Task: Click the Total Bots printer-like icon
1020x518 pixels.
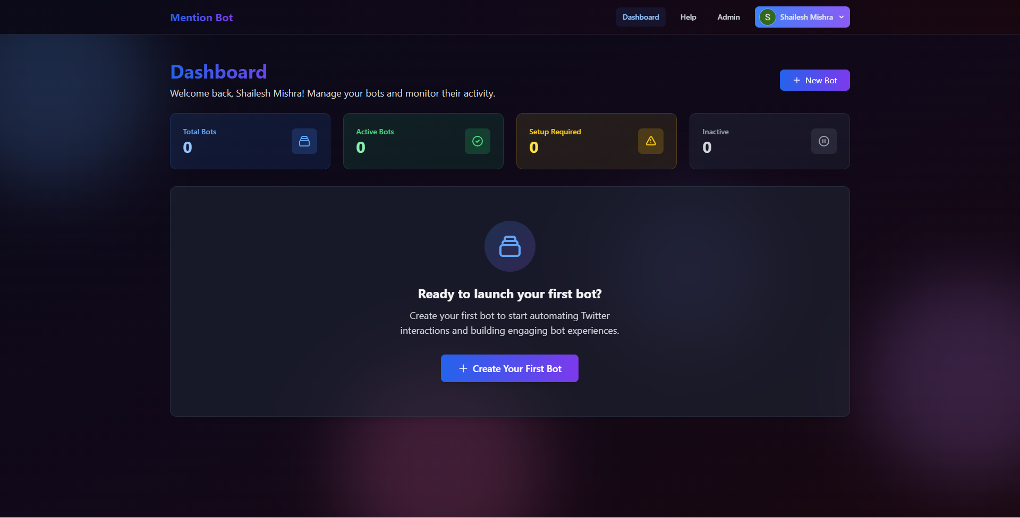Action: [304, 141]
